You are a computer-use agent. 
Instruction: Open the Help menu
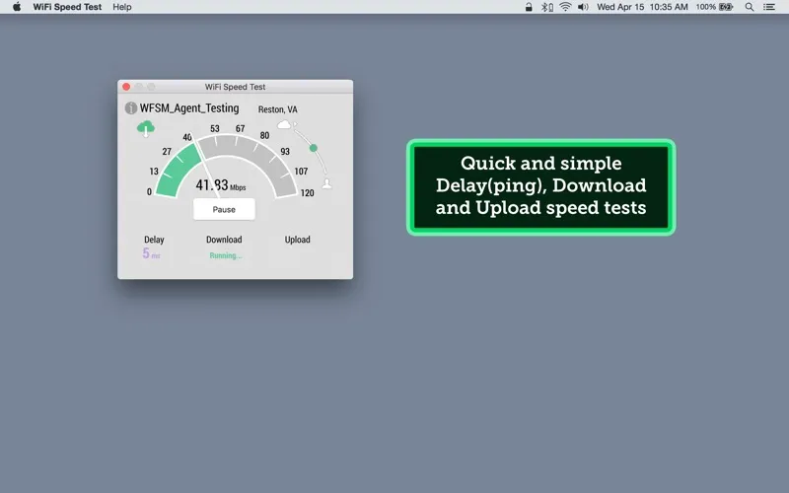121,7
